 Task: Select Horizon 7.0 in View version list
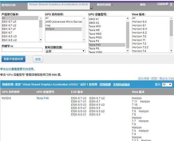tap(151, 36)
